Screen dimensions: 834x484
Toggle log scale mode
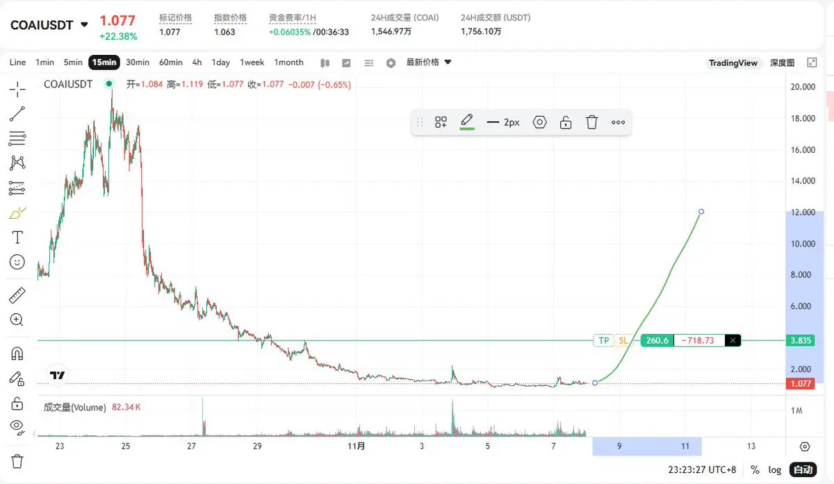(x=775, y=470)
